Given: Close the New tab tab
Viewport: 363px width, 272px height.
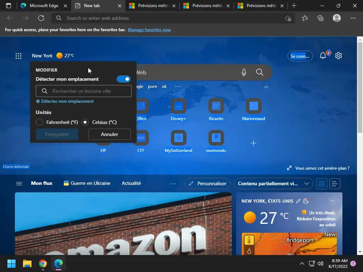Looking at the screenshot, I should [119, 6].
